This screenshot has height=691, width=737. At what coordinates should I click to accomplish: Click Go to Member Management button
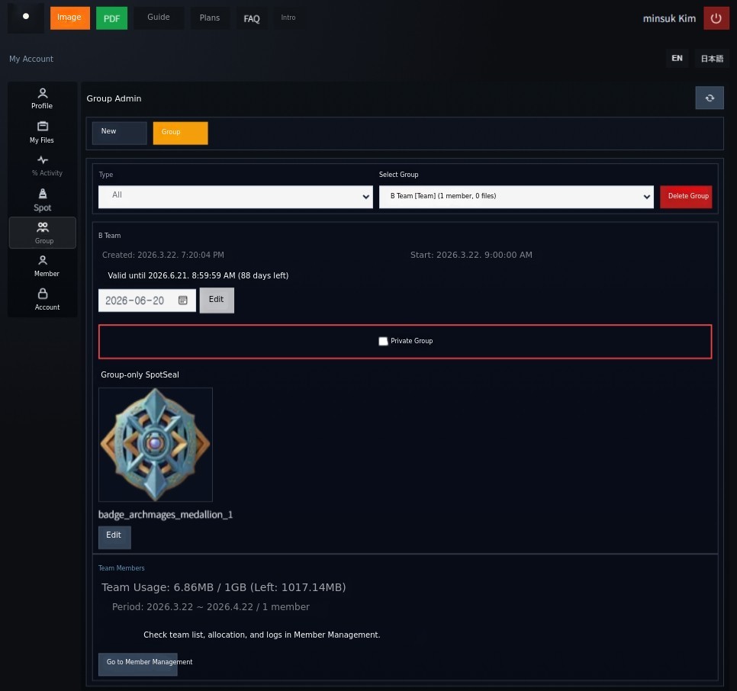click(x=138, y=664)
